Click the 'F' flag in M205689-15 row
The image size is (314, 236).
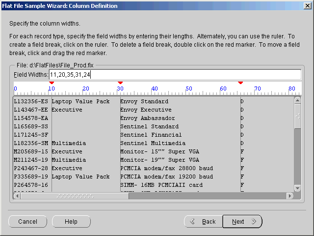(242, 152)
